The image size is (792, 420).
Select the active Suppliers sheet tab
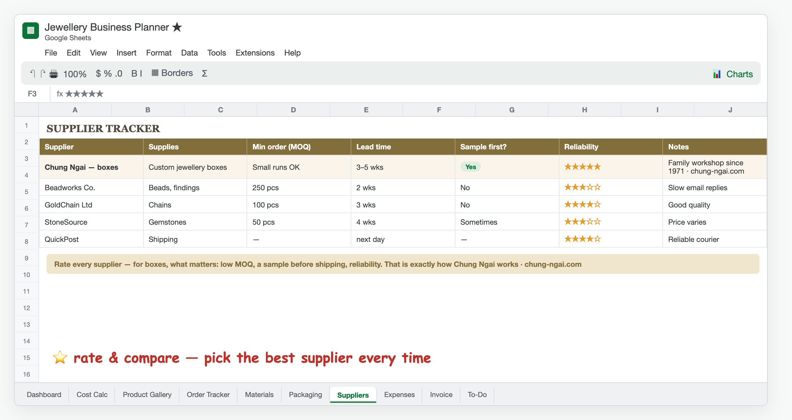pyautogui.click(x=353, y=395)
